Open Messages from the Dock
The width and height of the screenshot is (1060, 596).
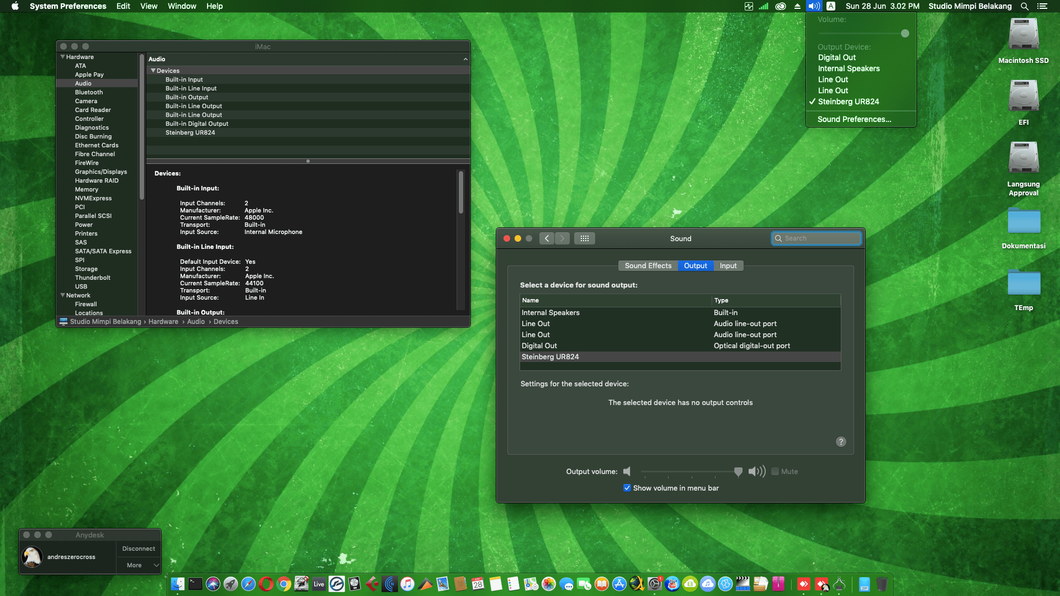[566, 584]
